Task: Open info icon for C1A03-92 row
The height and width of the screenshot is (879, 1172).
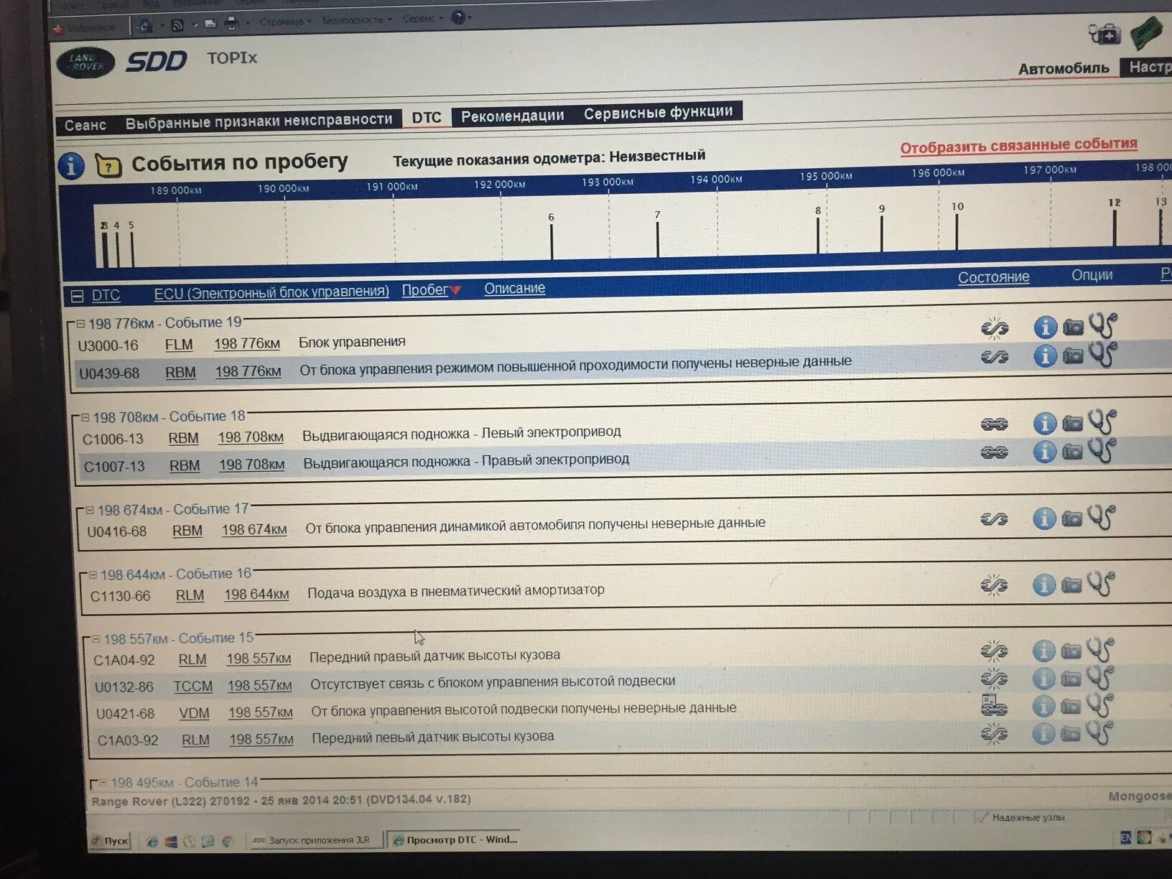Action: point(1043,733)
